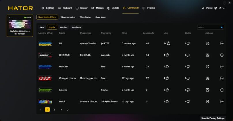233x121 pixels.
Task: Click the Downloads column header
Action: click(x=148, y=33)
